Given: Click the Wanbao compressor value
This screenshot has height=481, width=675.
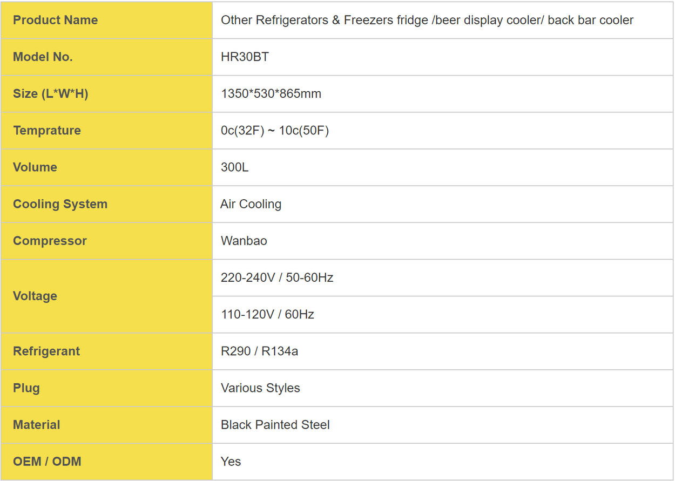Looking at the screenshot, I should click(x=244, y=241).
